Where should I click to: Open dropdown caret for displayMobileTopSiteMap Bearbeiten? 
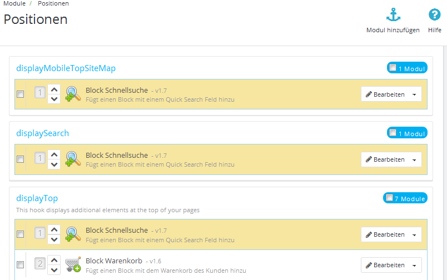click(x=415, y=95)
